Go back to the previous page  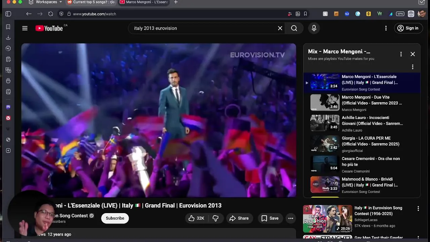pyautogui.click(x=29, y=14)
